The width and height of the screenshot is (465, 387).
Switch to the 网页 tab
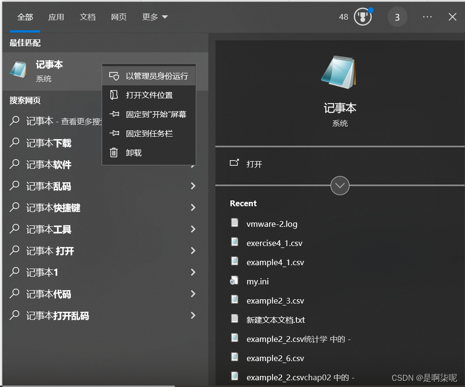pyautogui.click(x=119, y=17)
